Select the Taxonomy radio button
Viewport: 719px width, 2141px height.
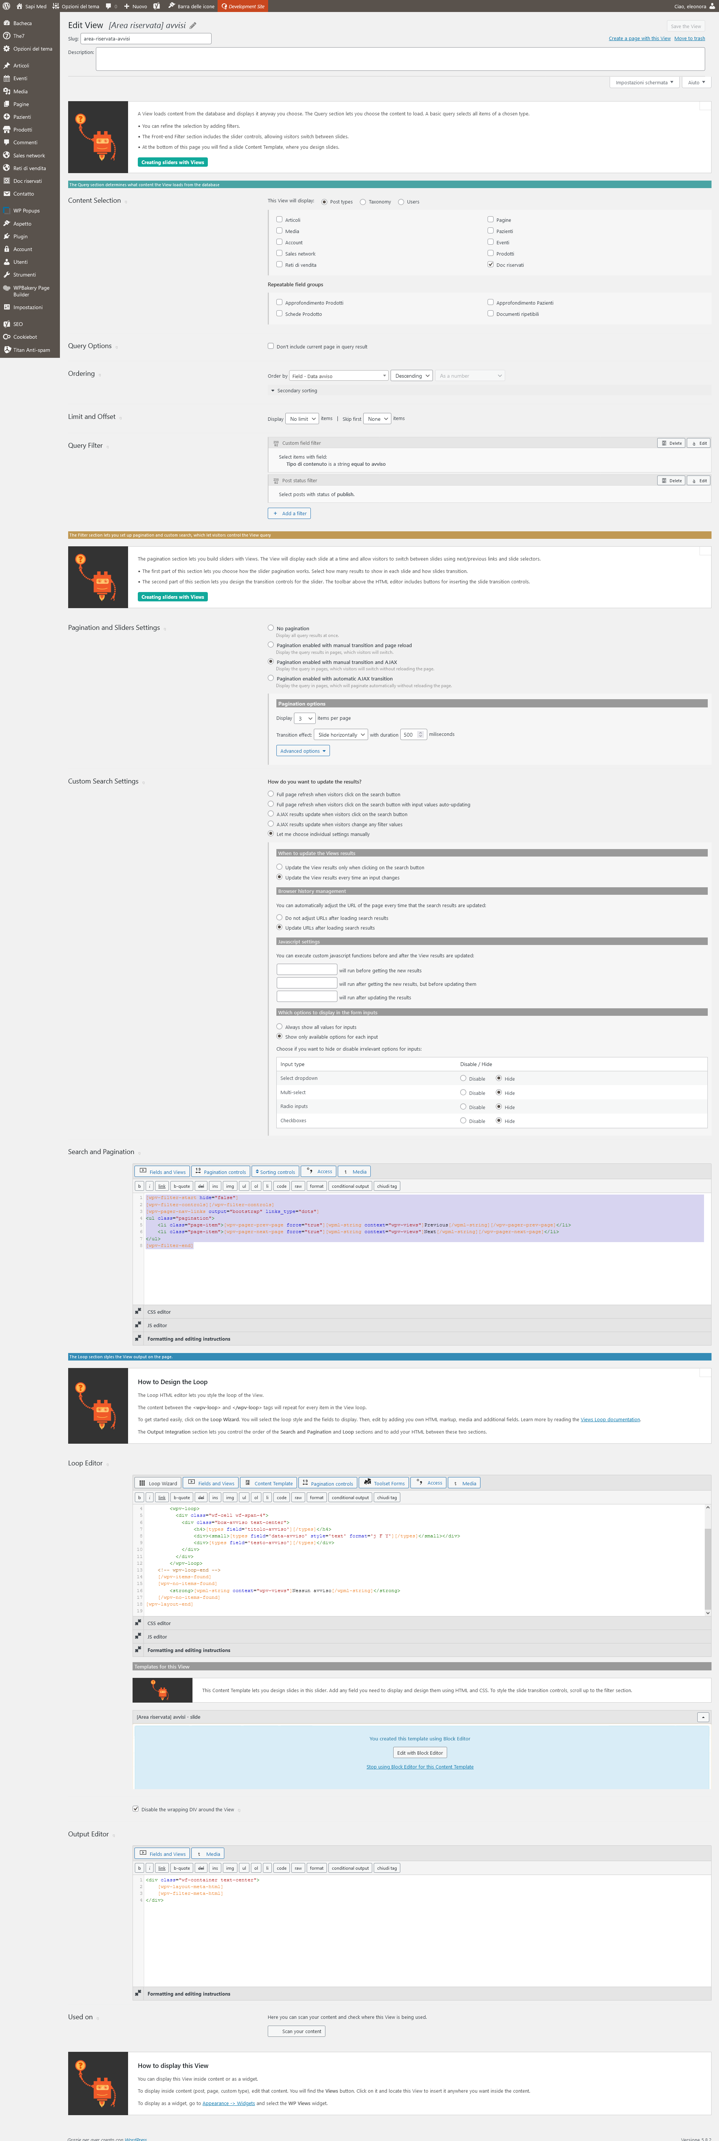pyautogui.click(x=363, y=202)
